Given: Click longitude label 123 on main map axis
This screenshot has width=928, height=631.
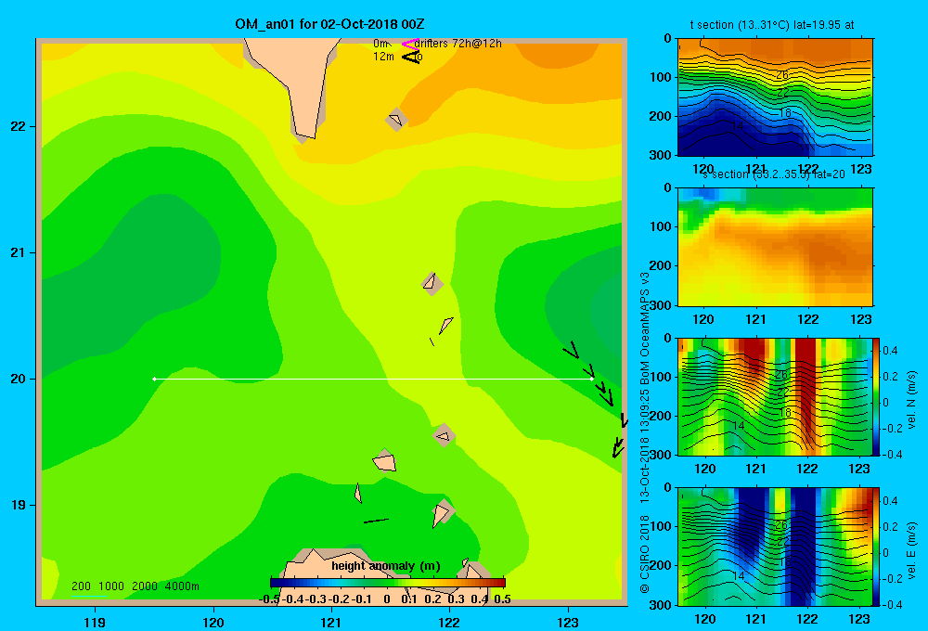Looking at the screenshot, I should coord(568,622).
